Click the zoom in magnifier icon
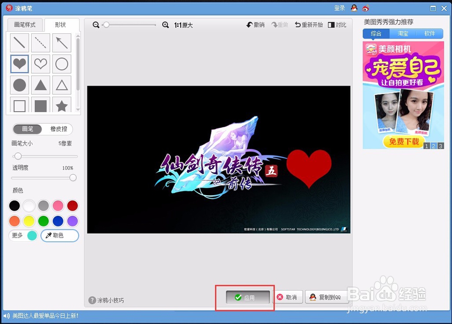The height and width of the screenshot is (324, 452). click(x=165, y=25)
